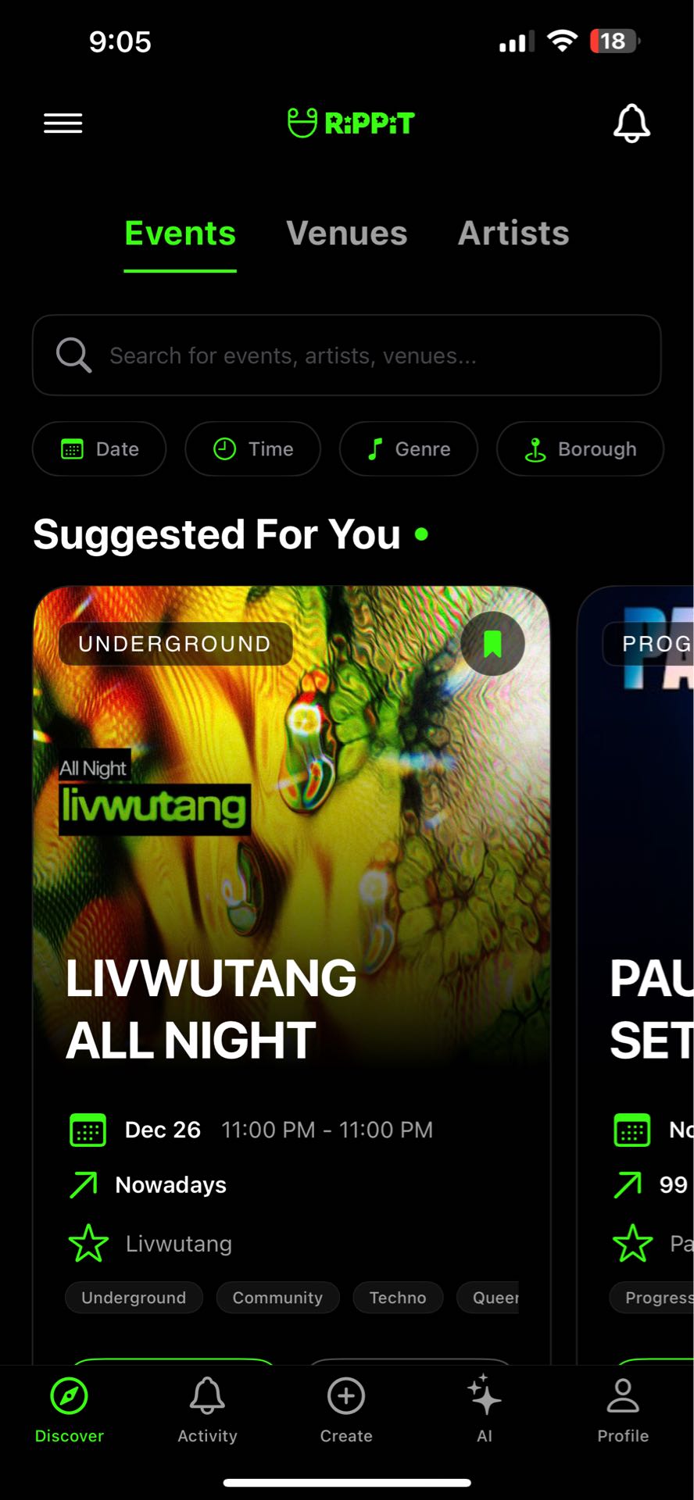Select the Techno tag chip
This screenshot has height=1500, width=694.
tap(398, 1298)
